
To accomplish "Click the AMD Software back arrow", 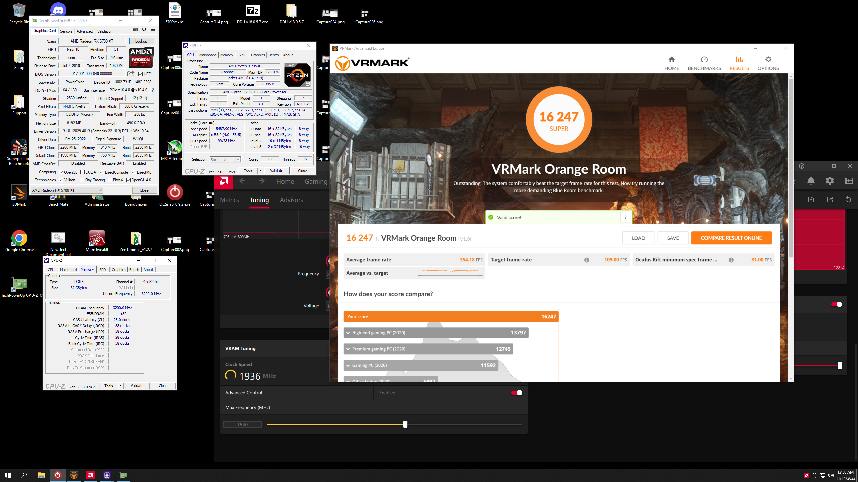I will pos(242,181).
